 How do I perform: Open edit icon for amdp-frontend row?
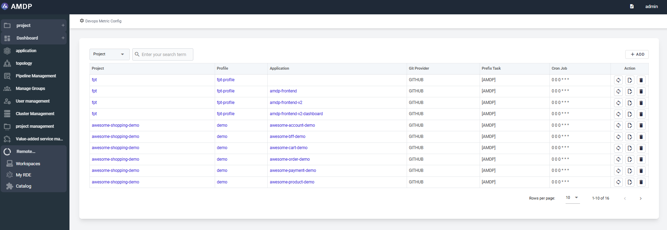pyautogui.click(x=630, y=91)
